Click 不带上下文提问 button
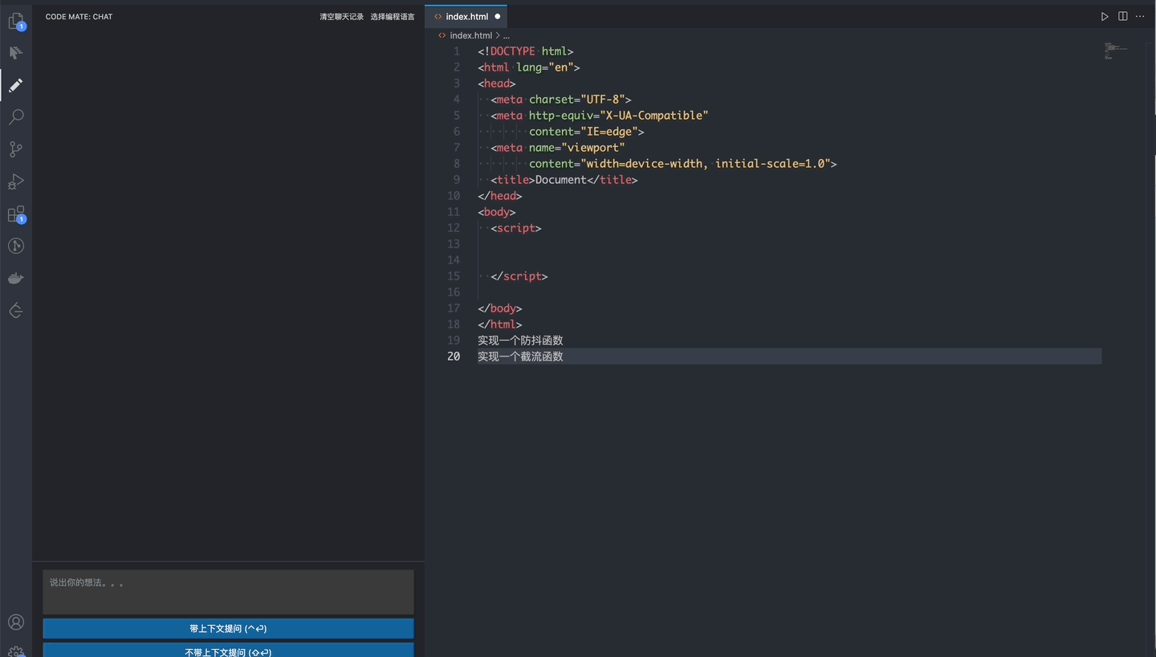Viewport: 1156px width, 657px height. (228, 651)
